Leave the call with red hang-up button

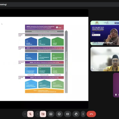click(91, 114)
